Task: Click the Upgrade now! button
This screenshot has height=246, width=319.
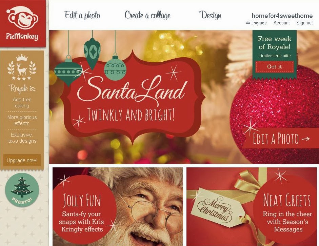Action: (22, 160)
